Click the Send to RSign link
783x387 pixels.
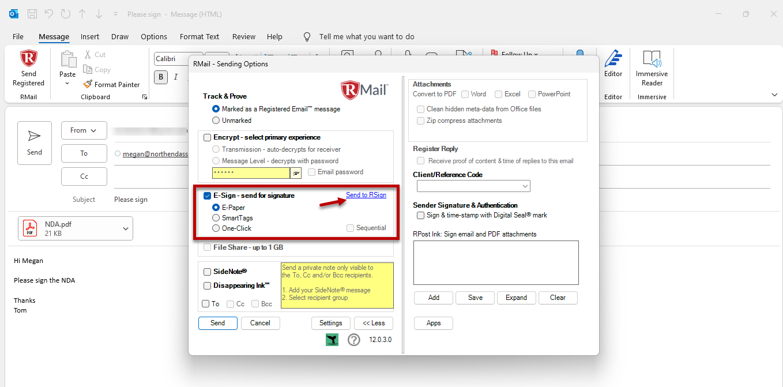click(366, 196)
